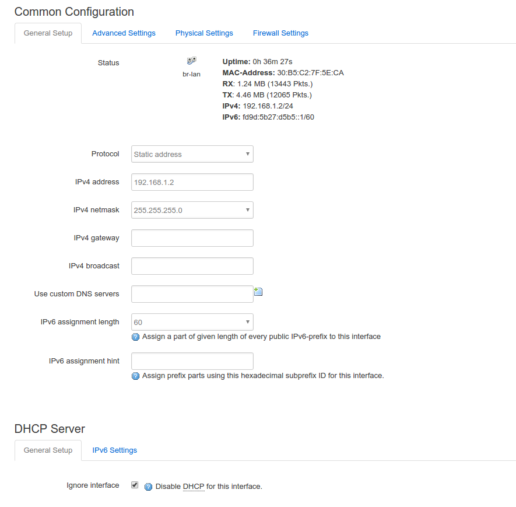Click help icon beside Disable DHCP
Screen dimensions: 516x507
point(148,487)
